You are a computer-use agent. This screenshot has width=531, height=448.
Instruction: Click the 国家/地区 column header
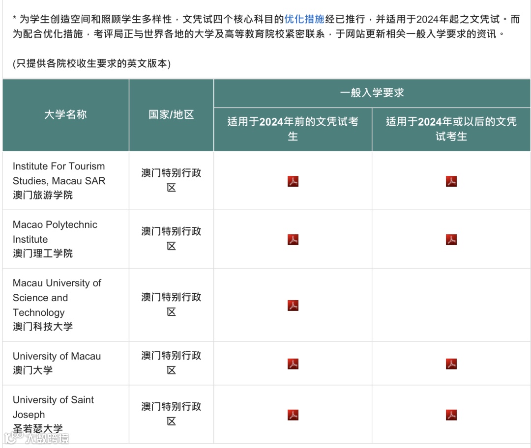click(172, 115)
